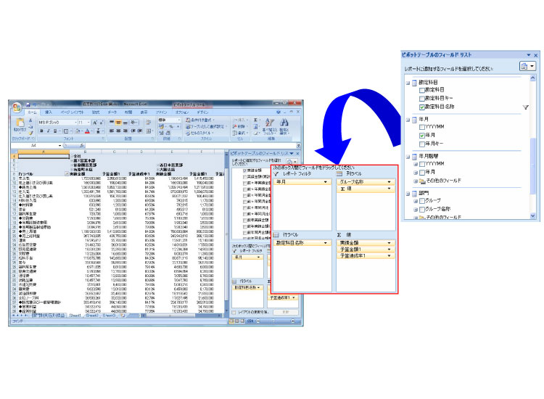The height and width of the screenshot is (399, 544).
Task: Collapse the 勘定科目 table group
Action: 408,83
